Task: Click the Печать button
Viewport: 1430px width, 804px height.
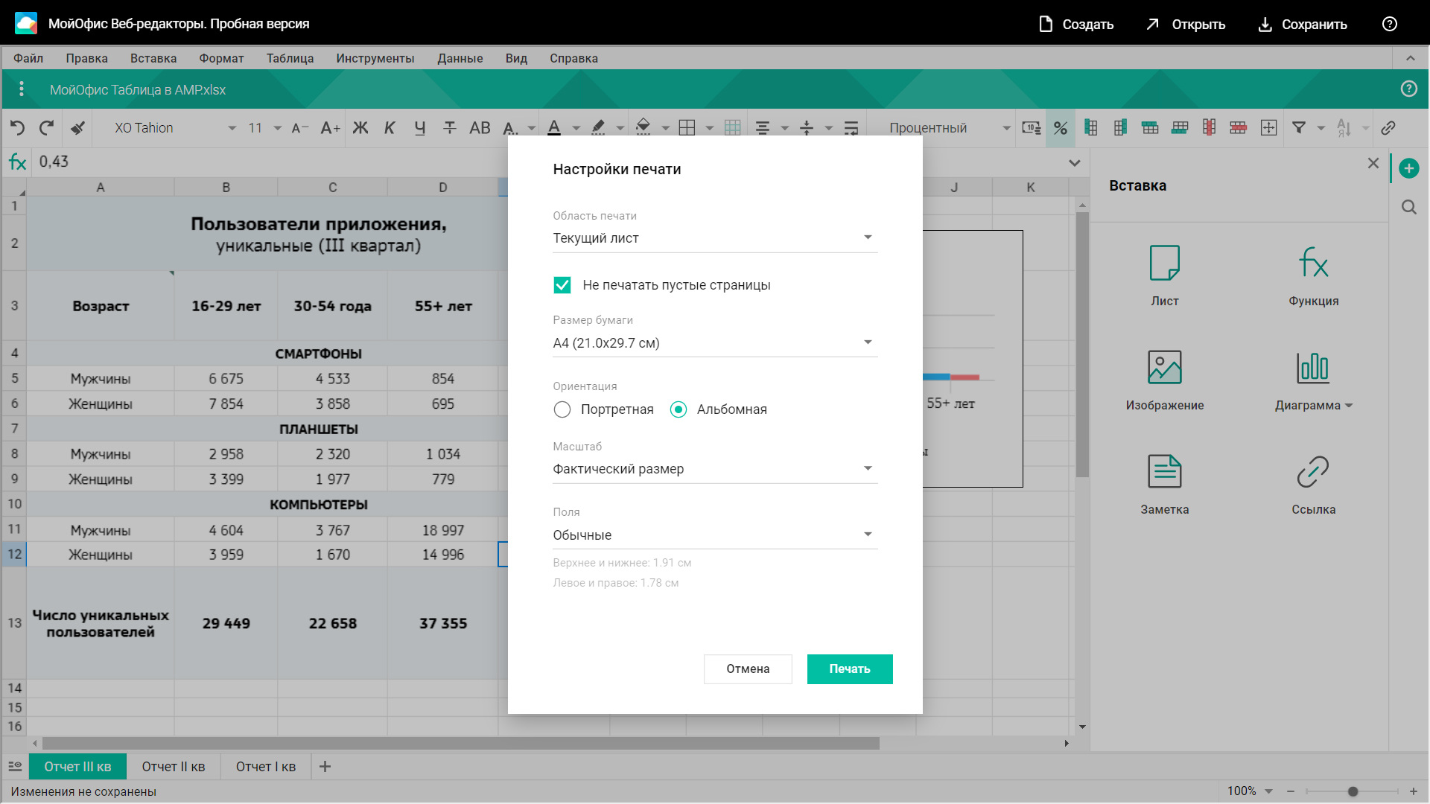Action: click(850, 669)
